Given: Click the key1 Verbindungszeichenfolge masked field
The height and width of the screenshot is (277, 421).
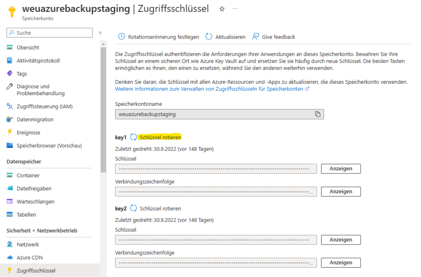Looking at the screenshot, I should [x=216, y=192].
